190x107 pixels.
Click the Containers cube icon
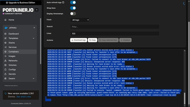point(5,52)
